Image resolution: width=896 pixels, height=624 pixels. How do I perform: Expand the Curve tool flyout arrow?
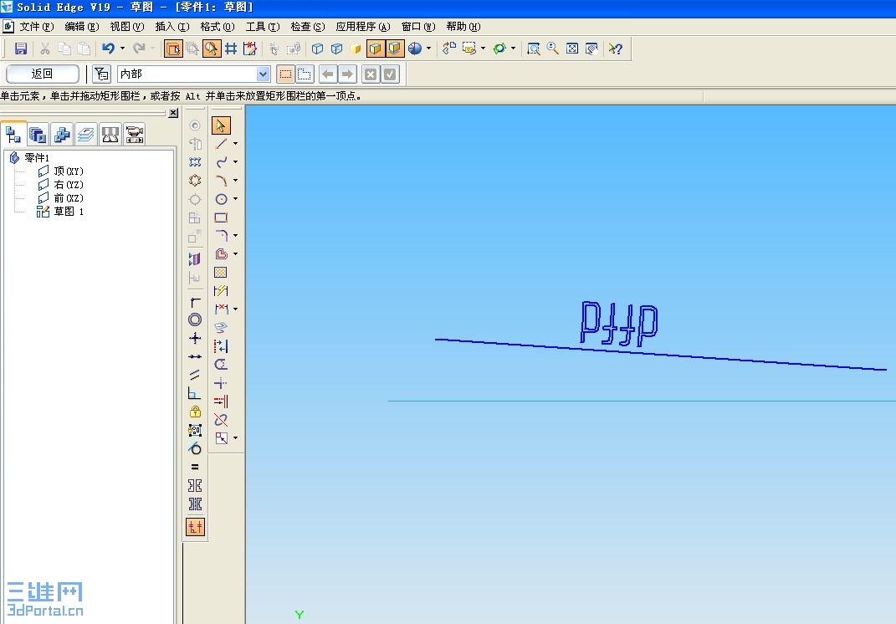(235, 162)
